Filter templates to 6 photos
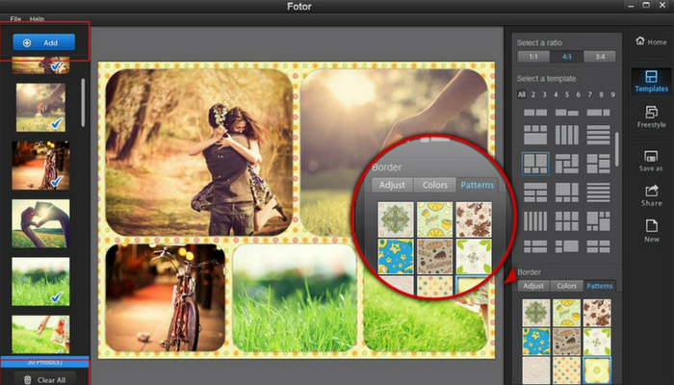 coord(578,94)
